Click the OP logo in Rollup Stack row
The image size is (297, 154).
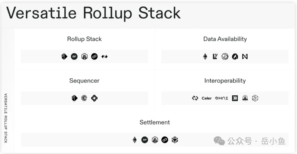(x=74, y=56)
